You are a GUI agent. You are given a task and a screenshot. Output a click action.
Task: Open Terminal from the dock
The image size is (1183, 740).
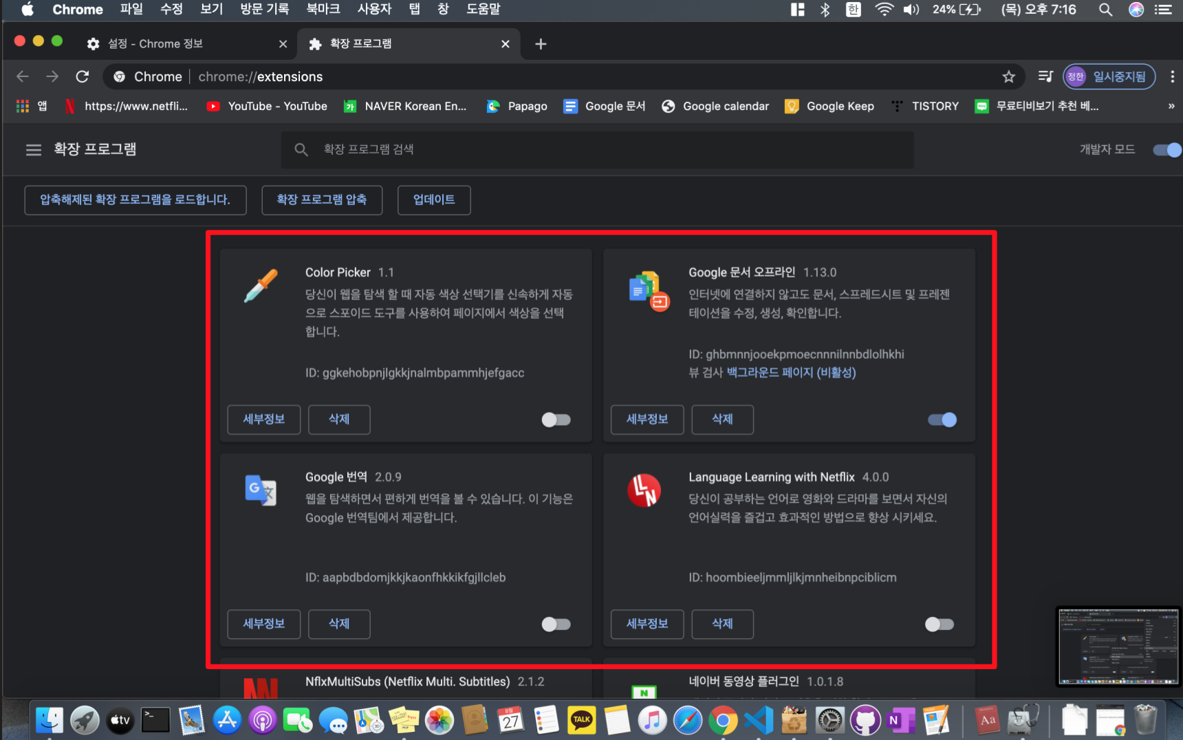(156, 720)
